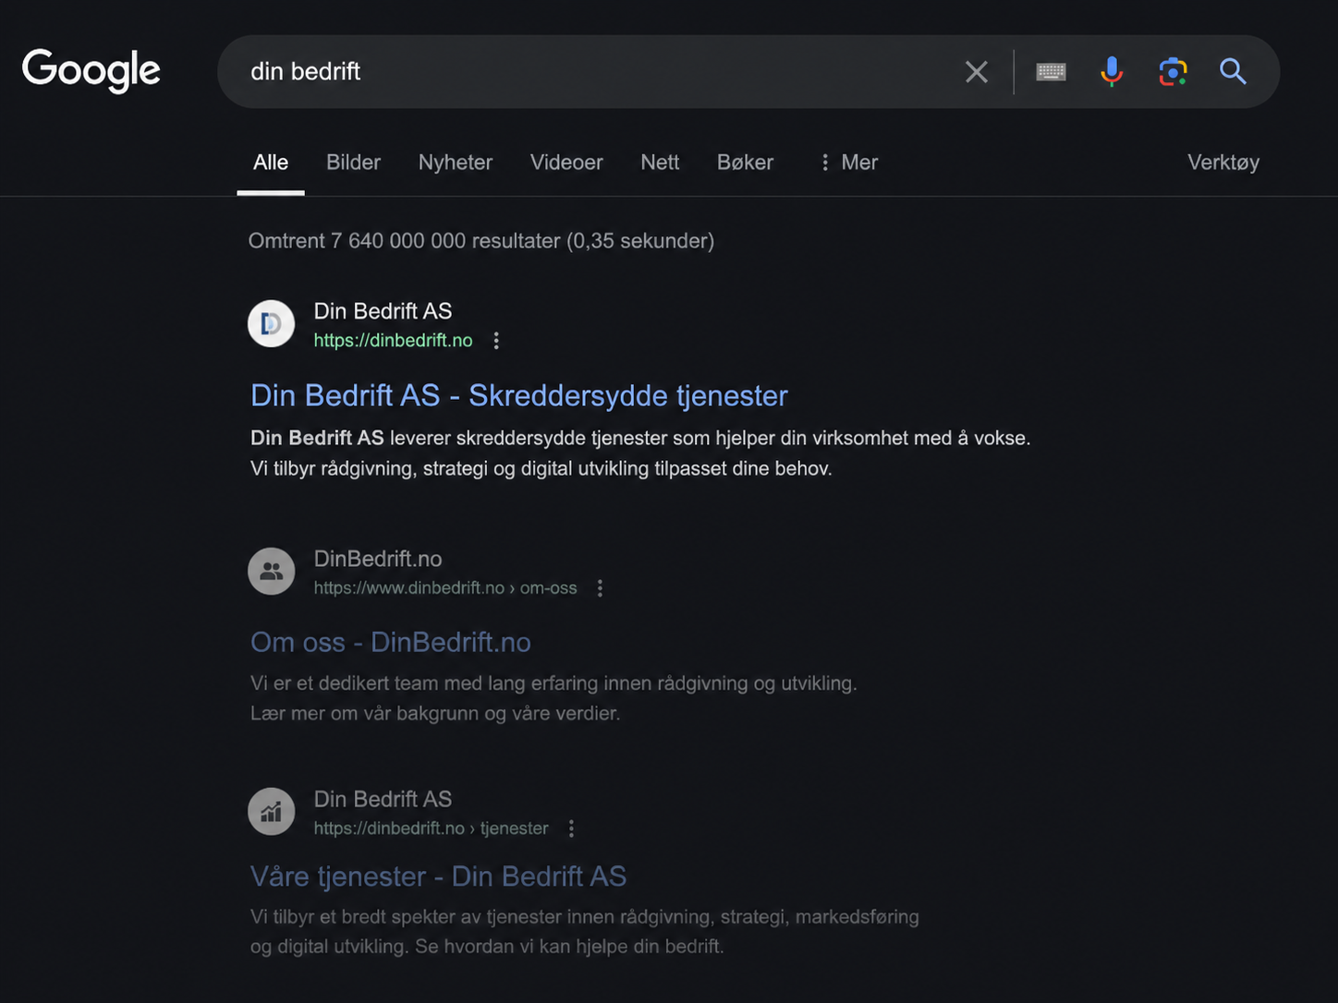Open the Verktøy search tools

click(1223, 163)
